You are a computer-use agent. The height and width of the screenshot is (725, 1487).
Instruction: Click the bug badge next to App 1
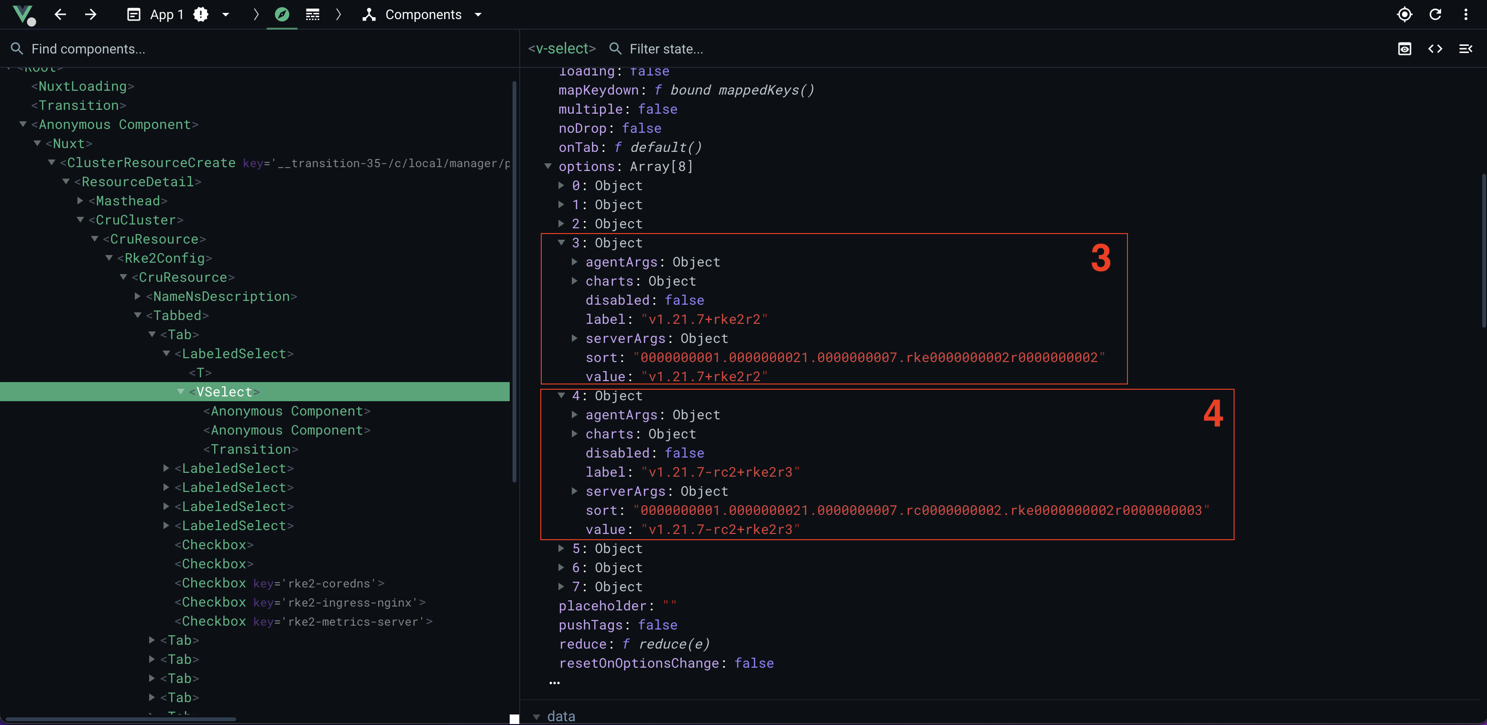[200, 14]
